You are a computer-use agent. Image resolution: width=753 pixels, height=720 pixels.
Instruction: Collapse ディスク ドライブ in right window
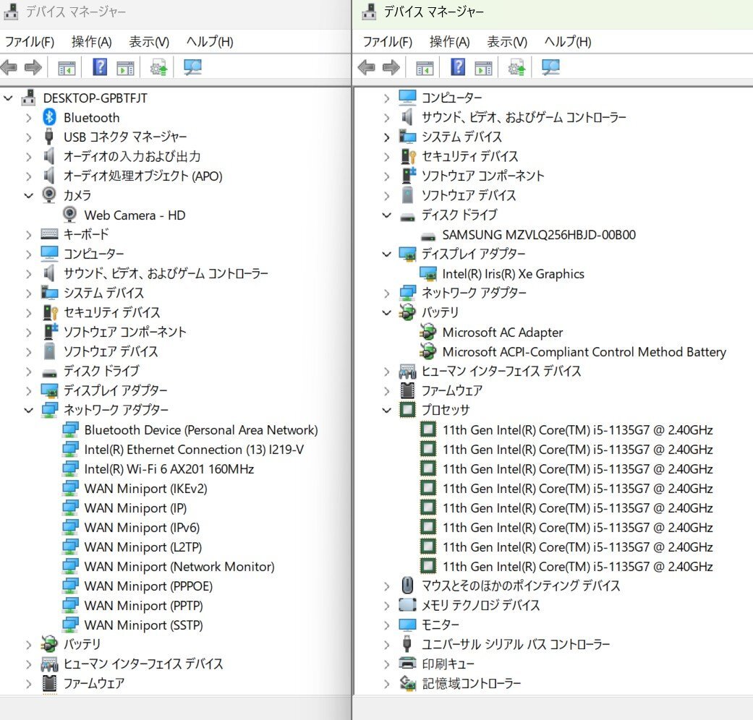[386, 215]
